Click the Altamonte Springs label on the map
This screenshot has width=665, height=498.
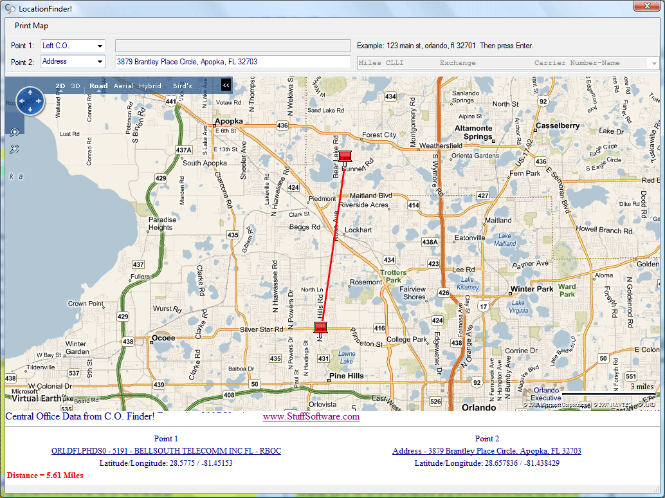(x=475, y=133)
